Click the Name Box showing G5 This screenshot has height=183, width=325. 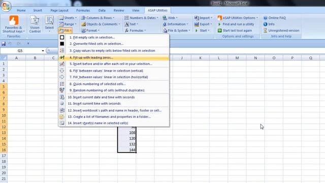(21, 51)
